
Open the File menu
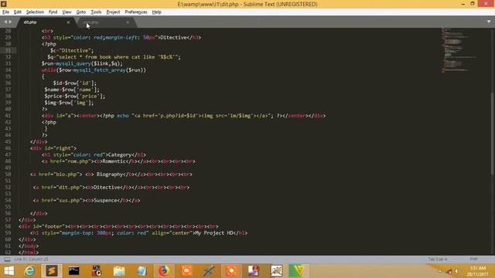point(5,12)
